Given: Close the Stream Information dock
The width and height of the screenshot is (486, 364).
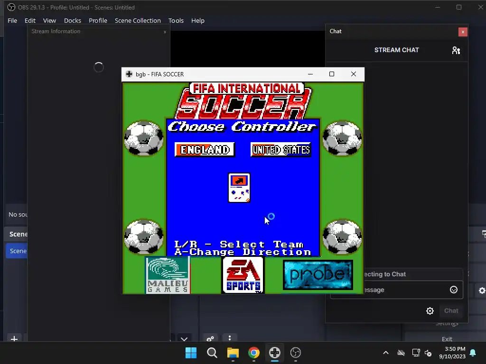Looking at the screenshot, I should pos(165,32).
